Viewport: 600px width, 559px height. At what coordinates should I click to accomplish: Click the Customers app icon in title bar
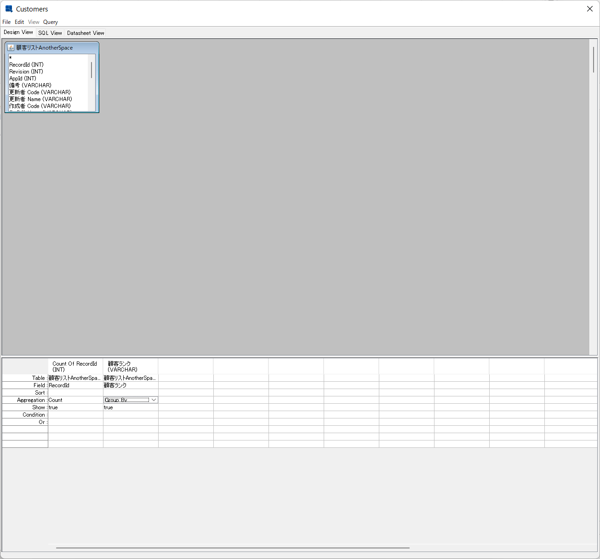9,9
